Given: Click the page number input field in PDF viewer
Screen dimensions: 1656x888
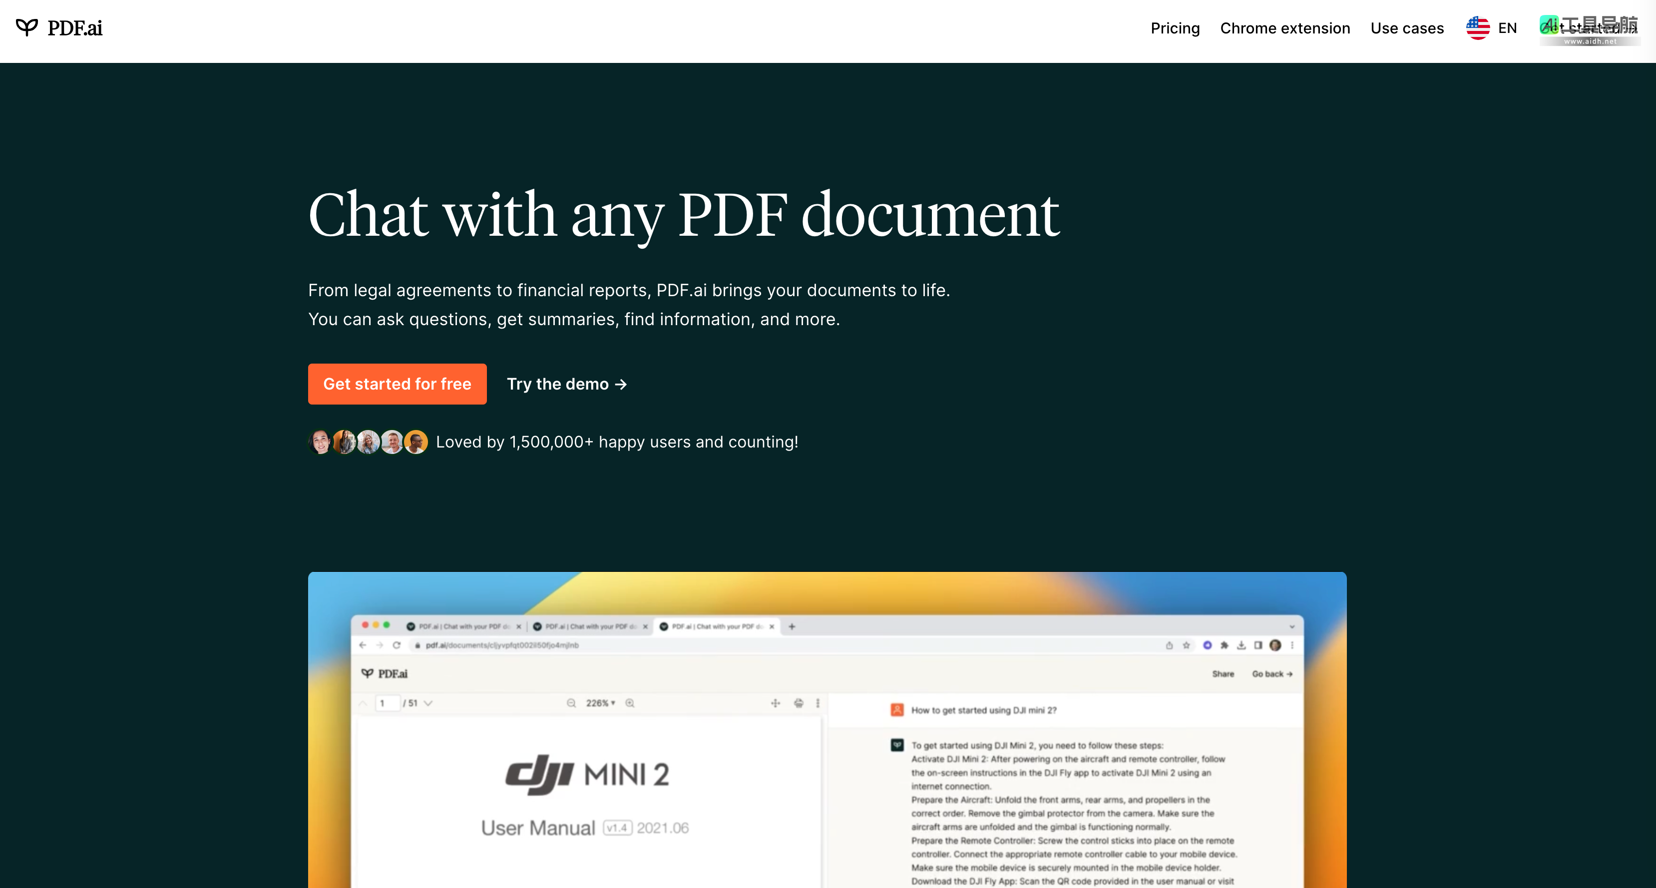Looking at the screenshot, I should (389, 703).
